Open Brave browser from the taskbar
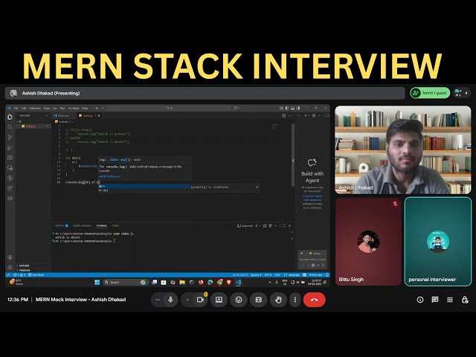 (229, 283)
